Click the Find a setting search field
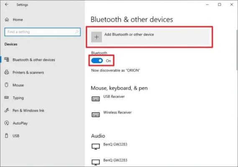Viewport: 238px width, 167px height. [43, 32]
